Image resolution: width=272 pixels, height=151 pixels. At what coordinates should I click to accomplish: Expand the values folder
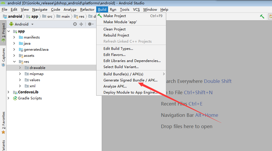[20, 80]
